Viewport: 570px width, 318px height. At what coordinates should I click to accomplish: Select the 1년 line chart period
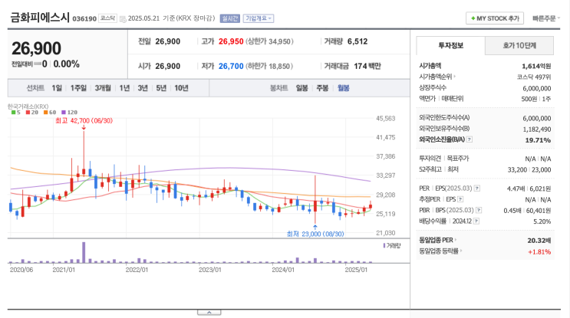pos(124,88)
